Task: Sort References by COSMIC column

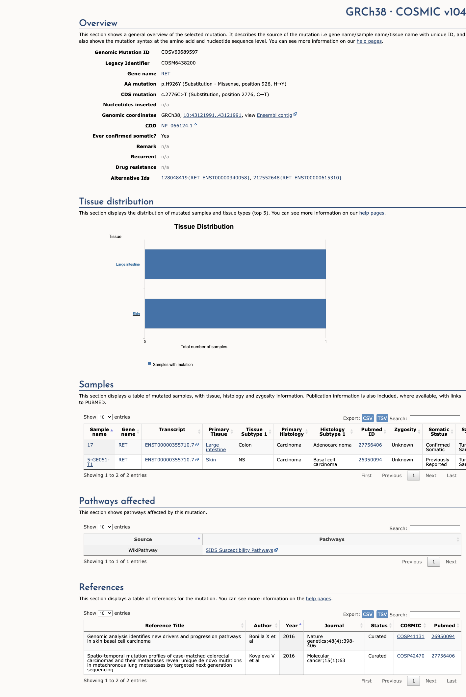Action: pos(411,626)
